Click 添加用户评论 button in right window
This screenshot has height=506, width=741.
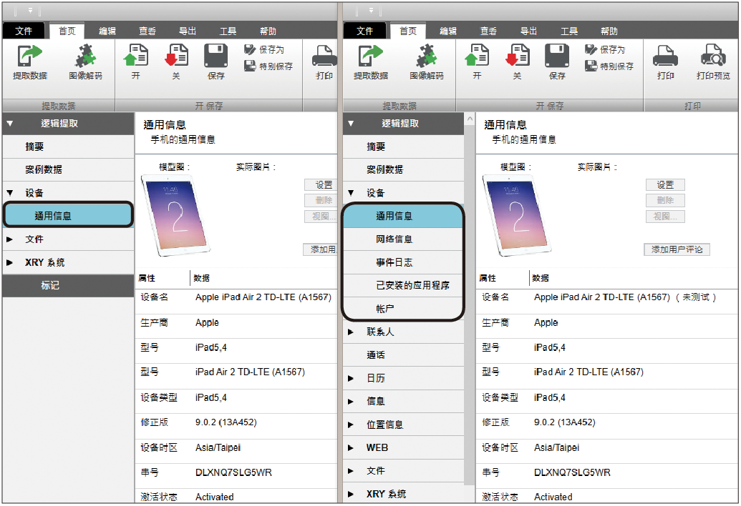pyautogui.click(x=677, y=249)
